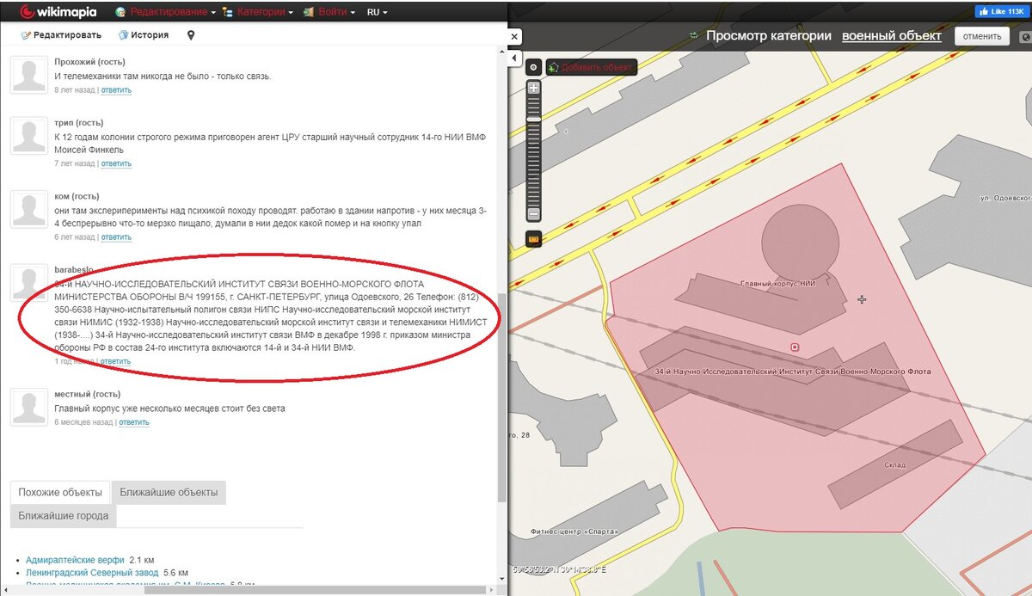Click the map coordinates readout at bottom
Image resolution: width=1032 pixels, height=596 pixels.
coord(559,568)
